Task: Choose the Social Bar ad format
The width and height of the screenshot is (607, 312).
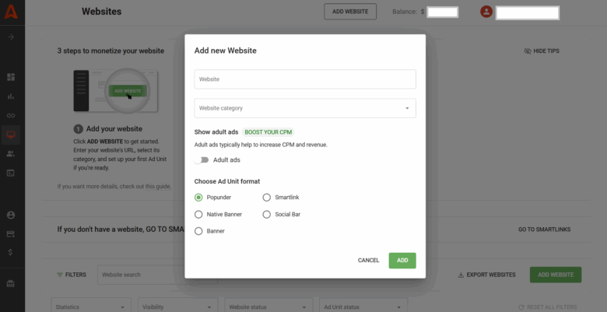Action: [x=267, y=215]
